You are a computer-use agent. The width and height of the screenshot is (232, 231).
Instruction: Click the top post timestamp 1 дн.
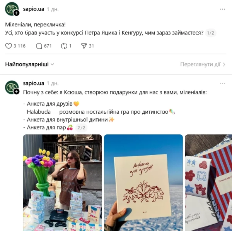click(53, 9)
